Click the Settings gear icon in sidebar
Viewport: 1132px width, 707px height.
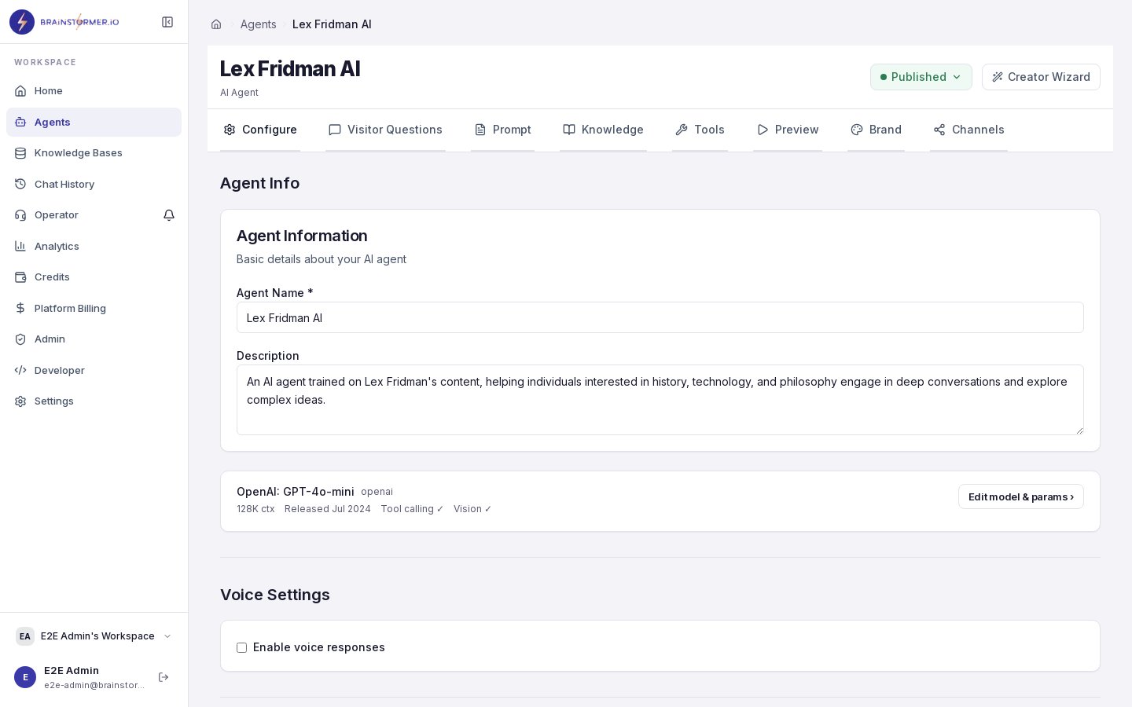click(20, 401)
